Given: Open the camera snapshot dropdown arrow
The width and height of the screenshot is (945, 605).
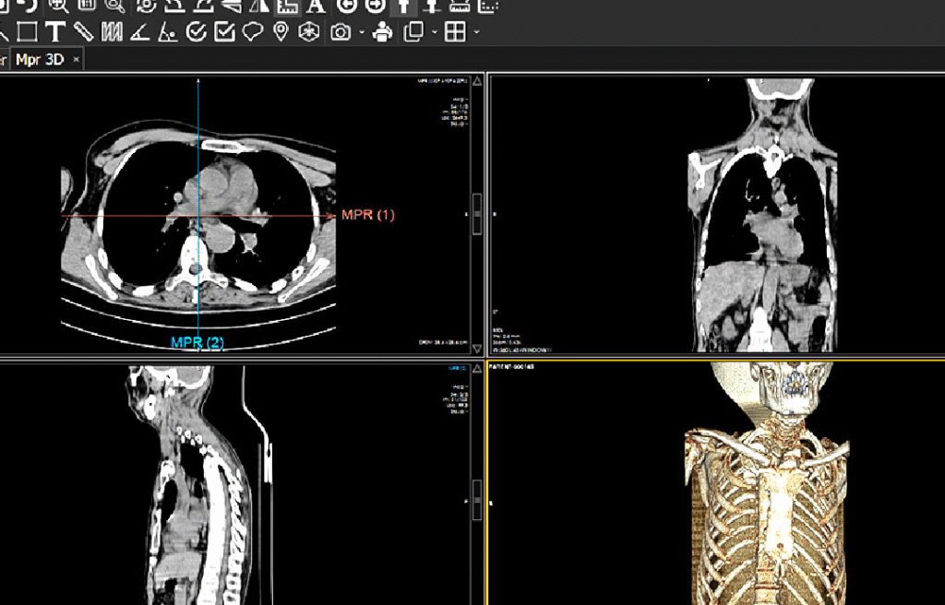Looking at the screenshot, I should (x=362, y=32).
